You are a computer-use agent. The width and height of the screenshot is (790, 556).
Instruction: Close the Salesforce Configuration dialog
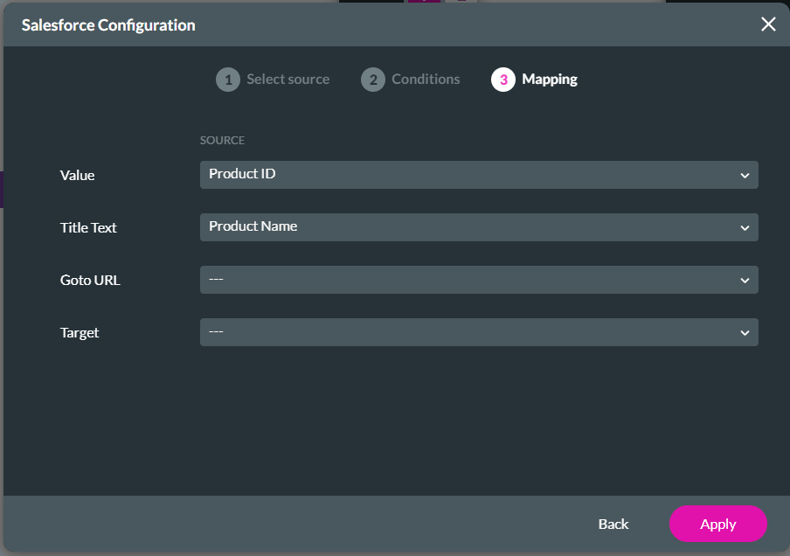(767, 24)
